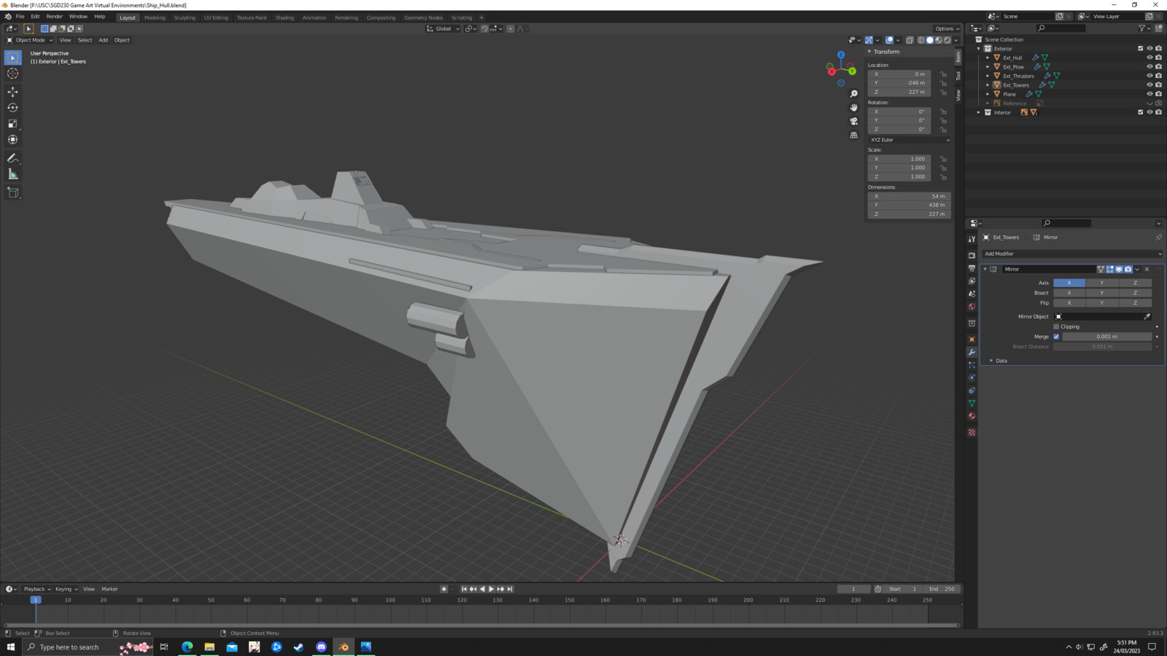This screenshot has width=1167, height=656.
Task: Switch to the UV Editing workspace tab
Action: (x=216, y=17)
